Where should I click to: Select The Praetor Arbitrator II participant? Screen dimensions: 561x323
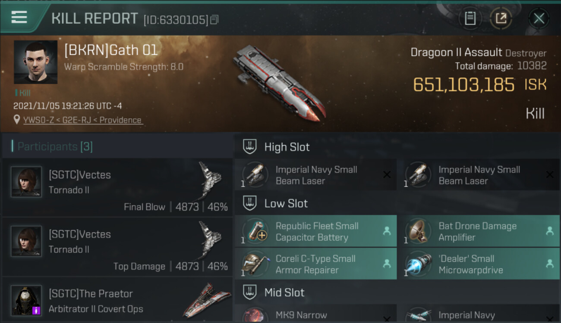[x=117, y=301]
